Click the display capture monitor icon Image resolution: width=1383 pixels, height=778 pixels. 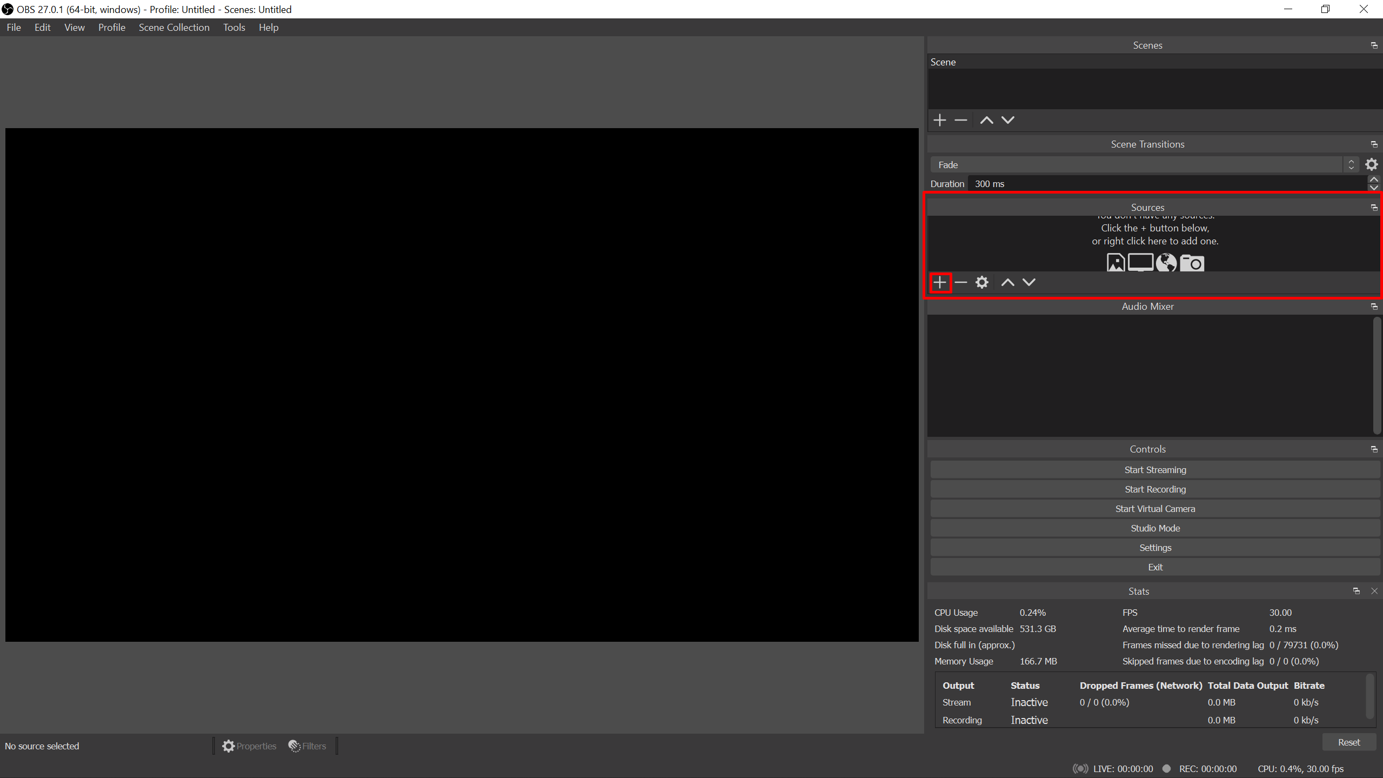[x=1140, y=263]
